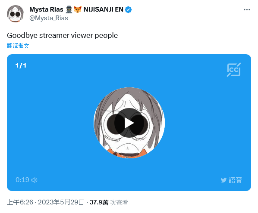Open the @Mysta_Rias handle link

[x=49, y=18]
